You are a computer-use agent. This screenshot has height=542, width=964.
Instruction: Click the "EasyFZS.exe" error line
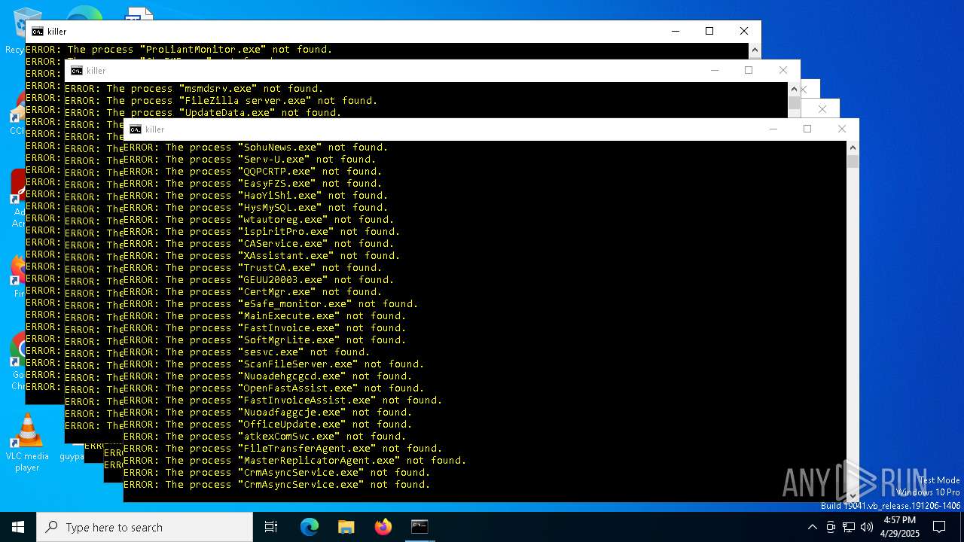point(253,184)
